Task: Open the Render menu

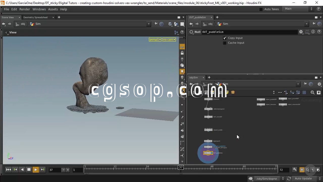Action: click(x=25, y=9)
